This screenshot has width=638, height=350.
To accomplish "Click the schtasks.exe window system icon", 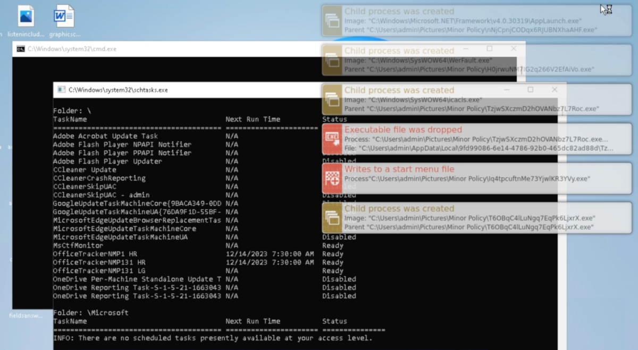I will [61, 90].
